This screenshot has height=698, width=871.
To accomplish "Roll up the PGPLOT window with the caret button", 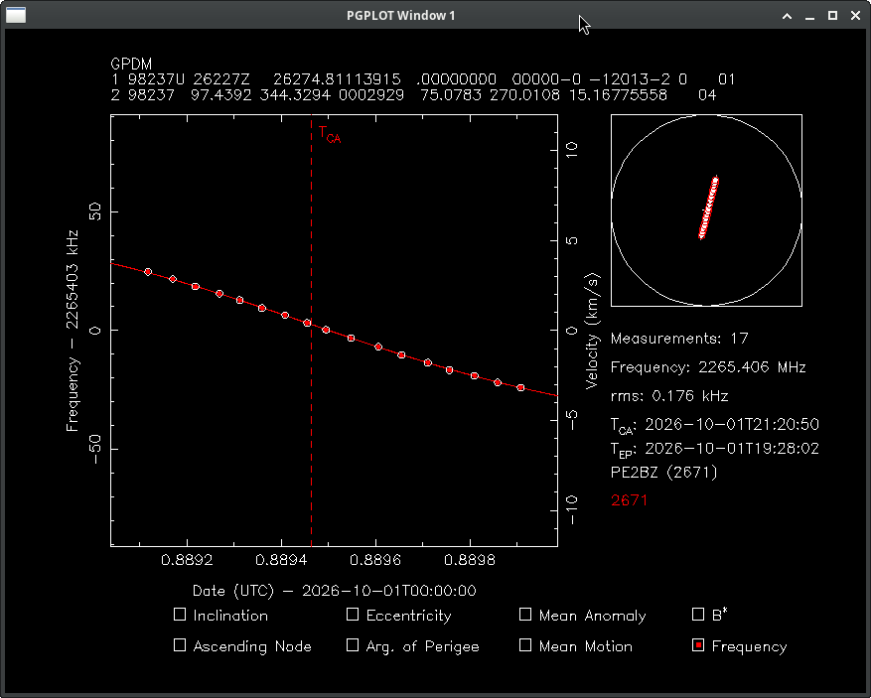I will tap(788, 16).
